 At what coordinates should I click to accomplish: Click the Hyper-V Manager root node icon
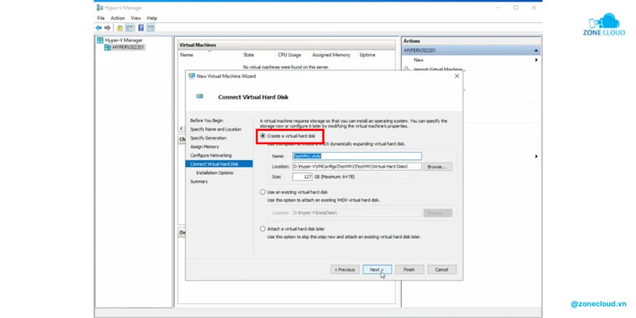(100, 40)
